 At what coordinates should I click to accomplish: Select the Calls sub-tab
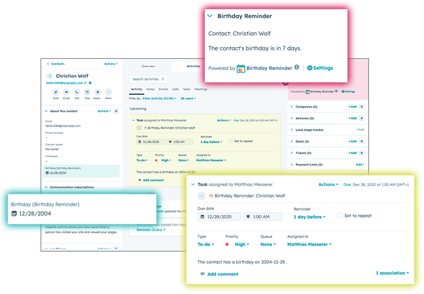tap(175, 89)
